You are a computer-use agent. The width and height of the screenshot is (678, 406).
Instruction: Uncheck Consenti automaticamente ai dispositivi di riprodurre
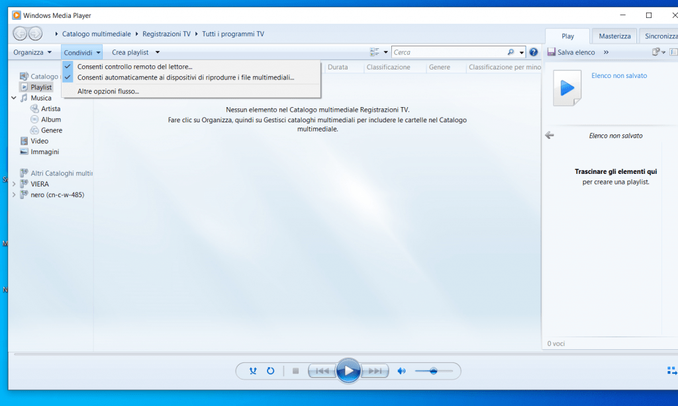pyautogui.click(x=191, y=77)
